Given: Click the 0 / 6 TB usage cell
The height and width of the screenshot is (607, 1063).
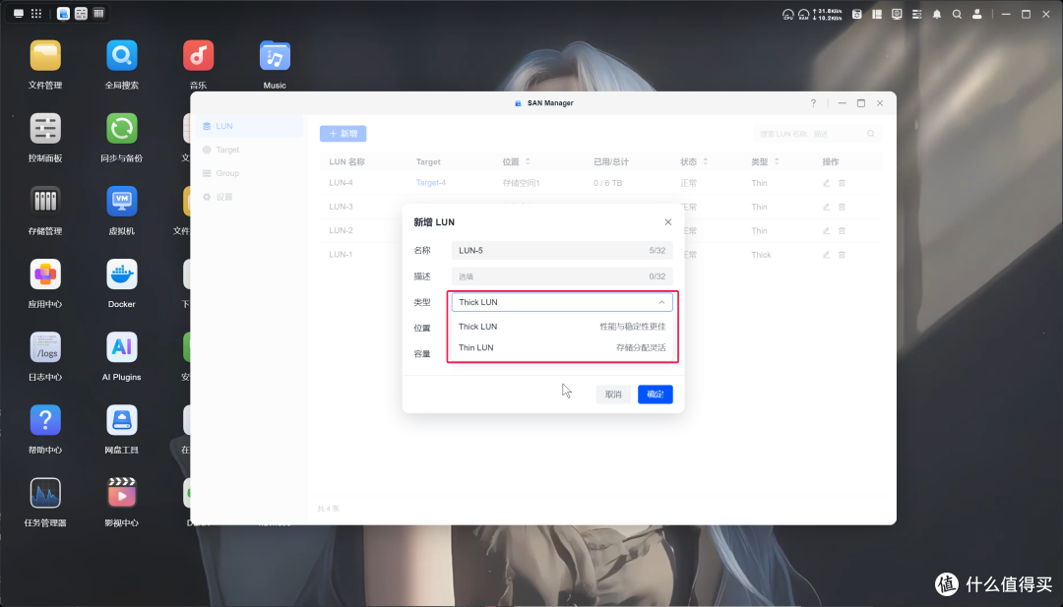Looking at the screenshot, I should point(607,183).
